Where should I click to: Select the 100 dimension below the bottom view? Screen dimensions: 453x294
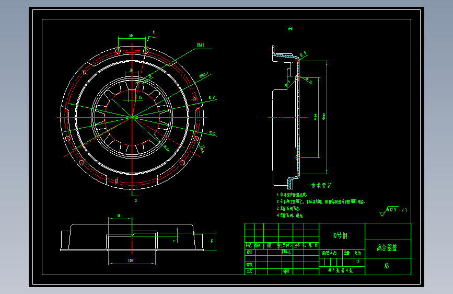click(x=131, y=261)
